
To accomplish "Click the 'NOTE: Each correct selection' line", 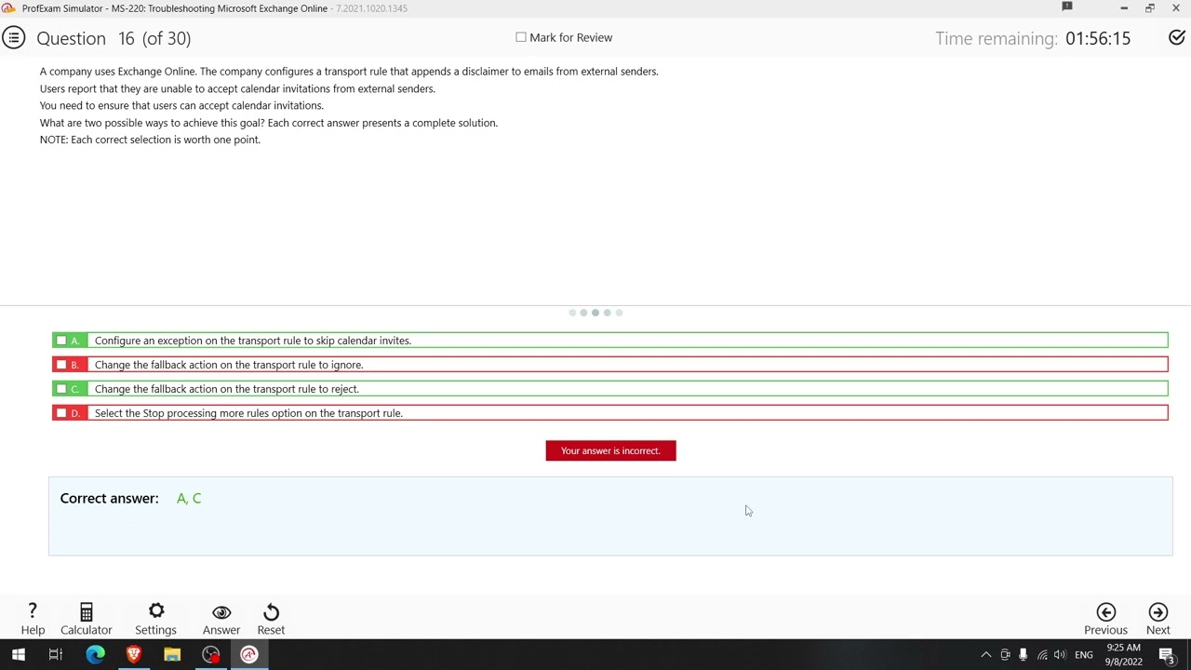I will click(150, 140).
